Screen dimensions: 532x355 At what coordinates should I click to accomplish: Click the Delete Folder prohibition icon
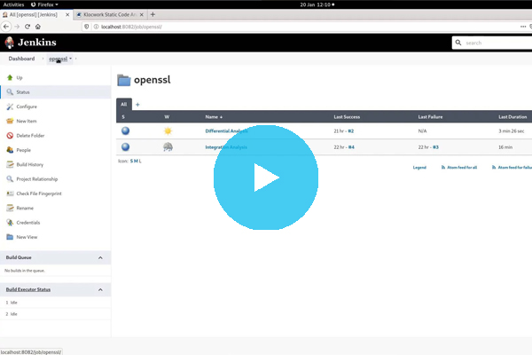coord(10,136)
